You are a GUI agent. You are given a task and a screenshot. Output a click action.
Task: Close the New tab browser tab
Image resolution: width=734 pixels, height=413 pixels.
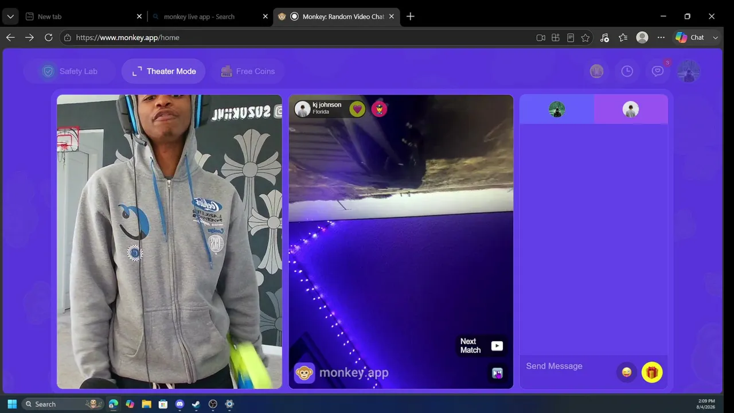pyautogui.click(x=139, y=17)
